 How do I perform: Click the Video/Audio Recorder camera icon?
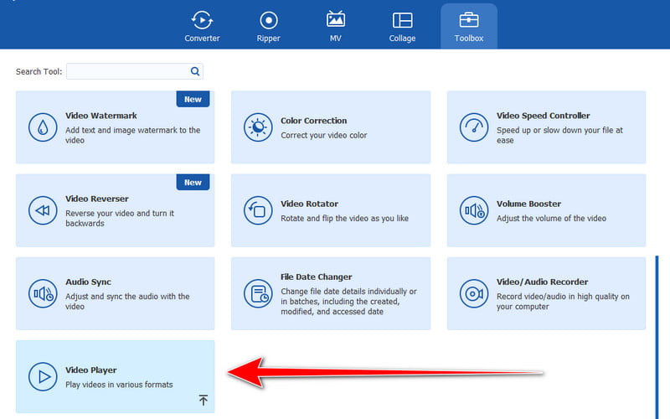click(x=473, y=293)
